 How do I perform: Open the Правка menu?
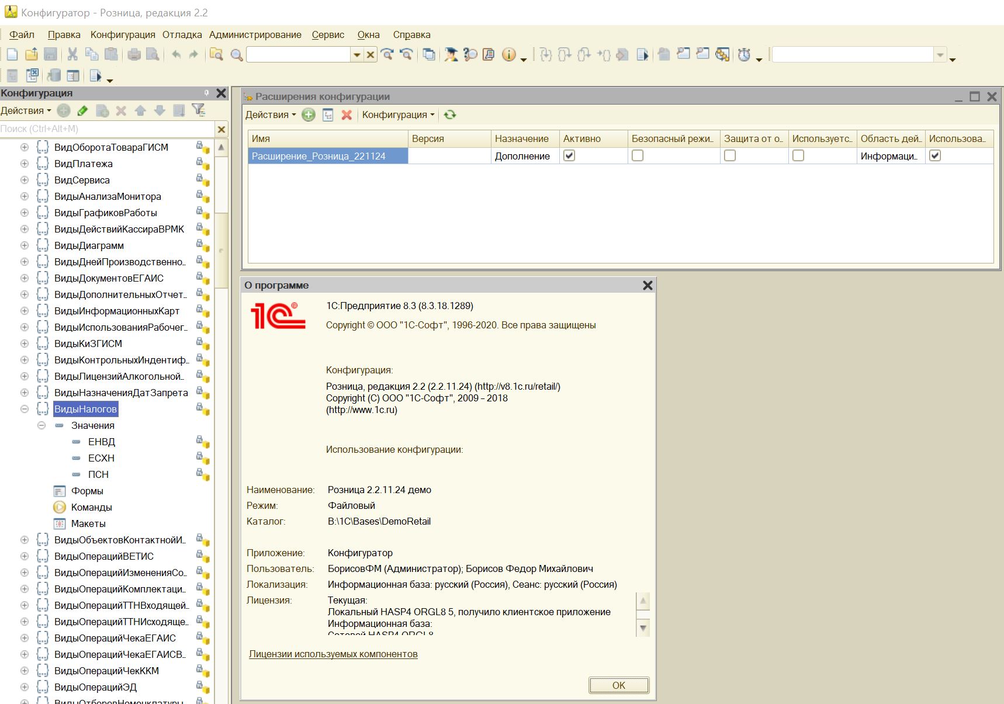pyautogui.click(x=64, y=35)
